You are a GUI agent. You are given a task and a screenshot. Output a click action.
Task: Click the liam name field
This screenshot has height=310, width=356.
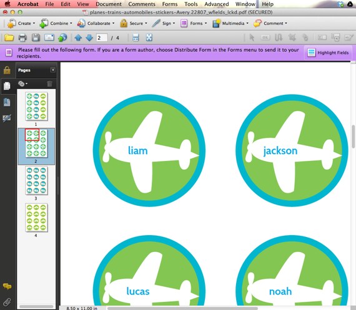pyautogui.click(x=138, y=150)
